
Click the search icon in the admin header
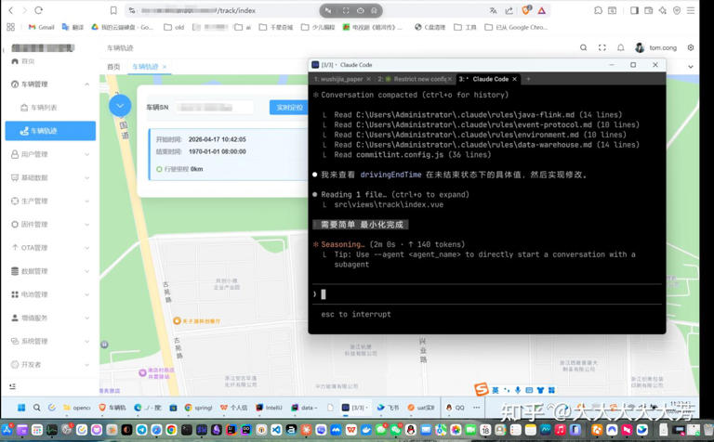(583, 47)
